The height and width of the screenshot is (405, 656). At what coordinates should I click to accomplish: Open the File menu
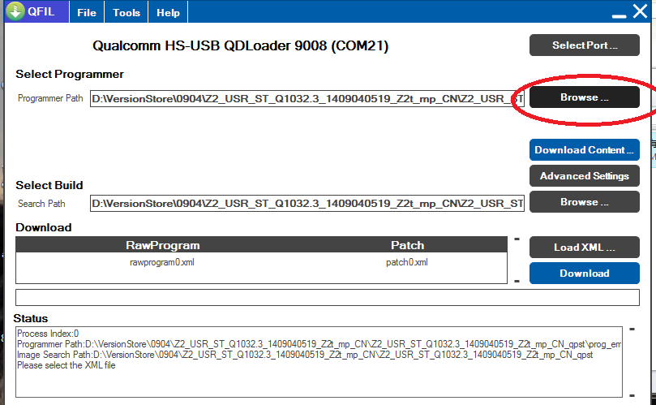click(87, 13)
